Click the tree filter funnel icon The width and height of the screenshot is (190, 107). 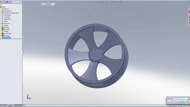click(1, 4)
